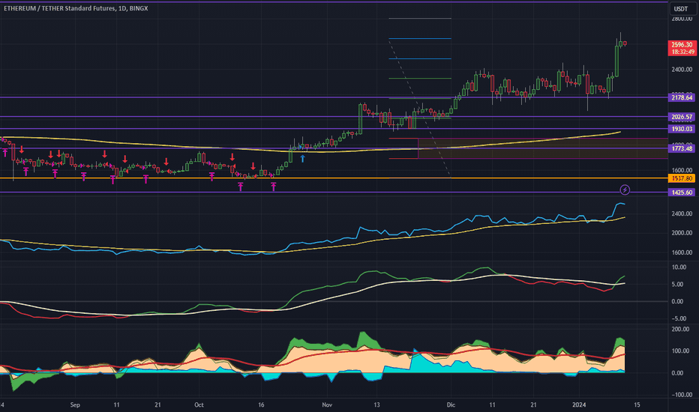Screen dimensions: 699x412
Task: Click the blue up arrow signal marker
Action: (303, 158)
